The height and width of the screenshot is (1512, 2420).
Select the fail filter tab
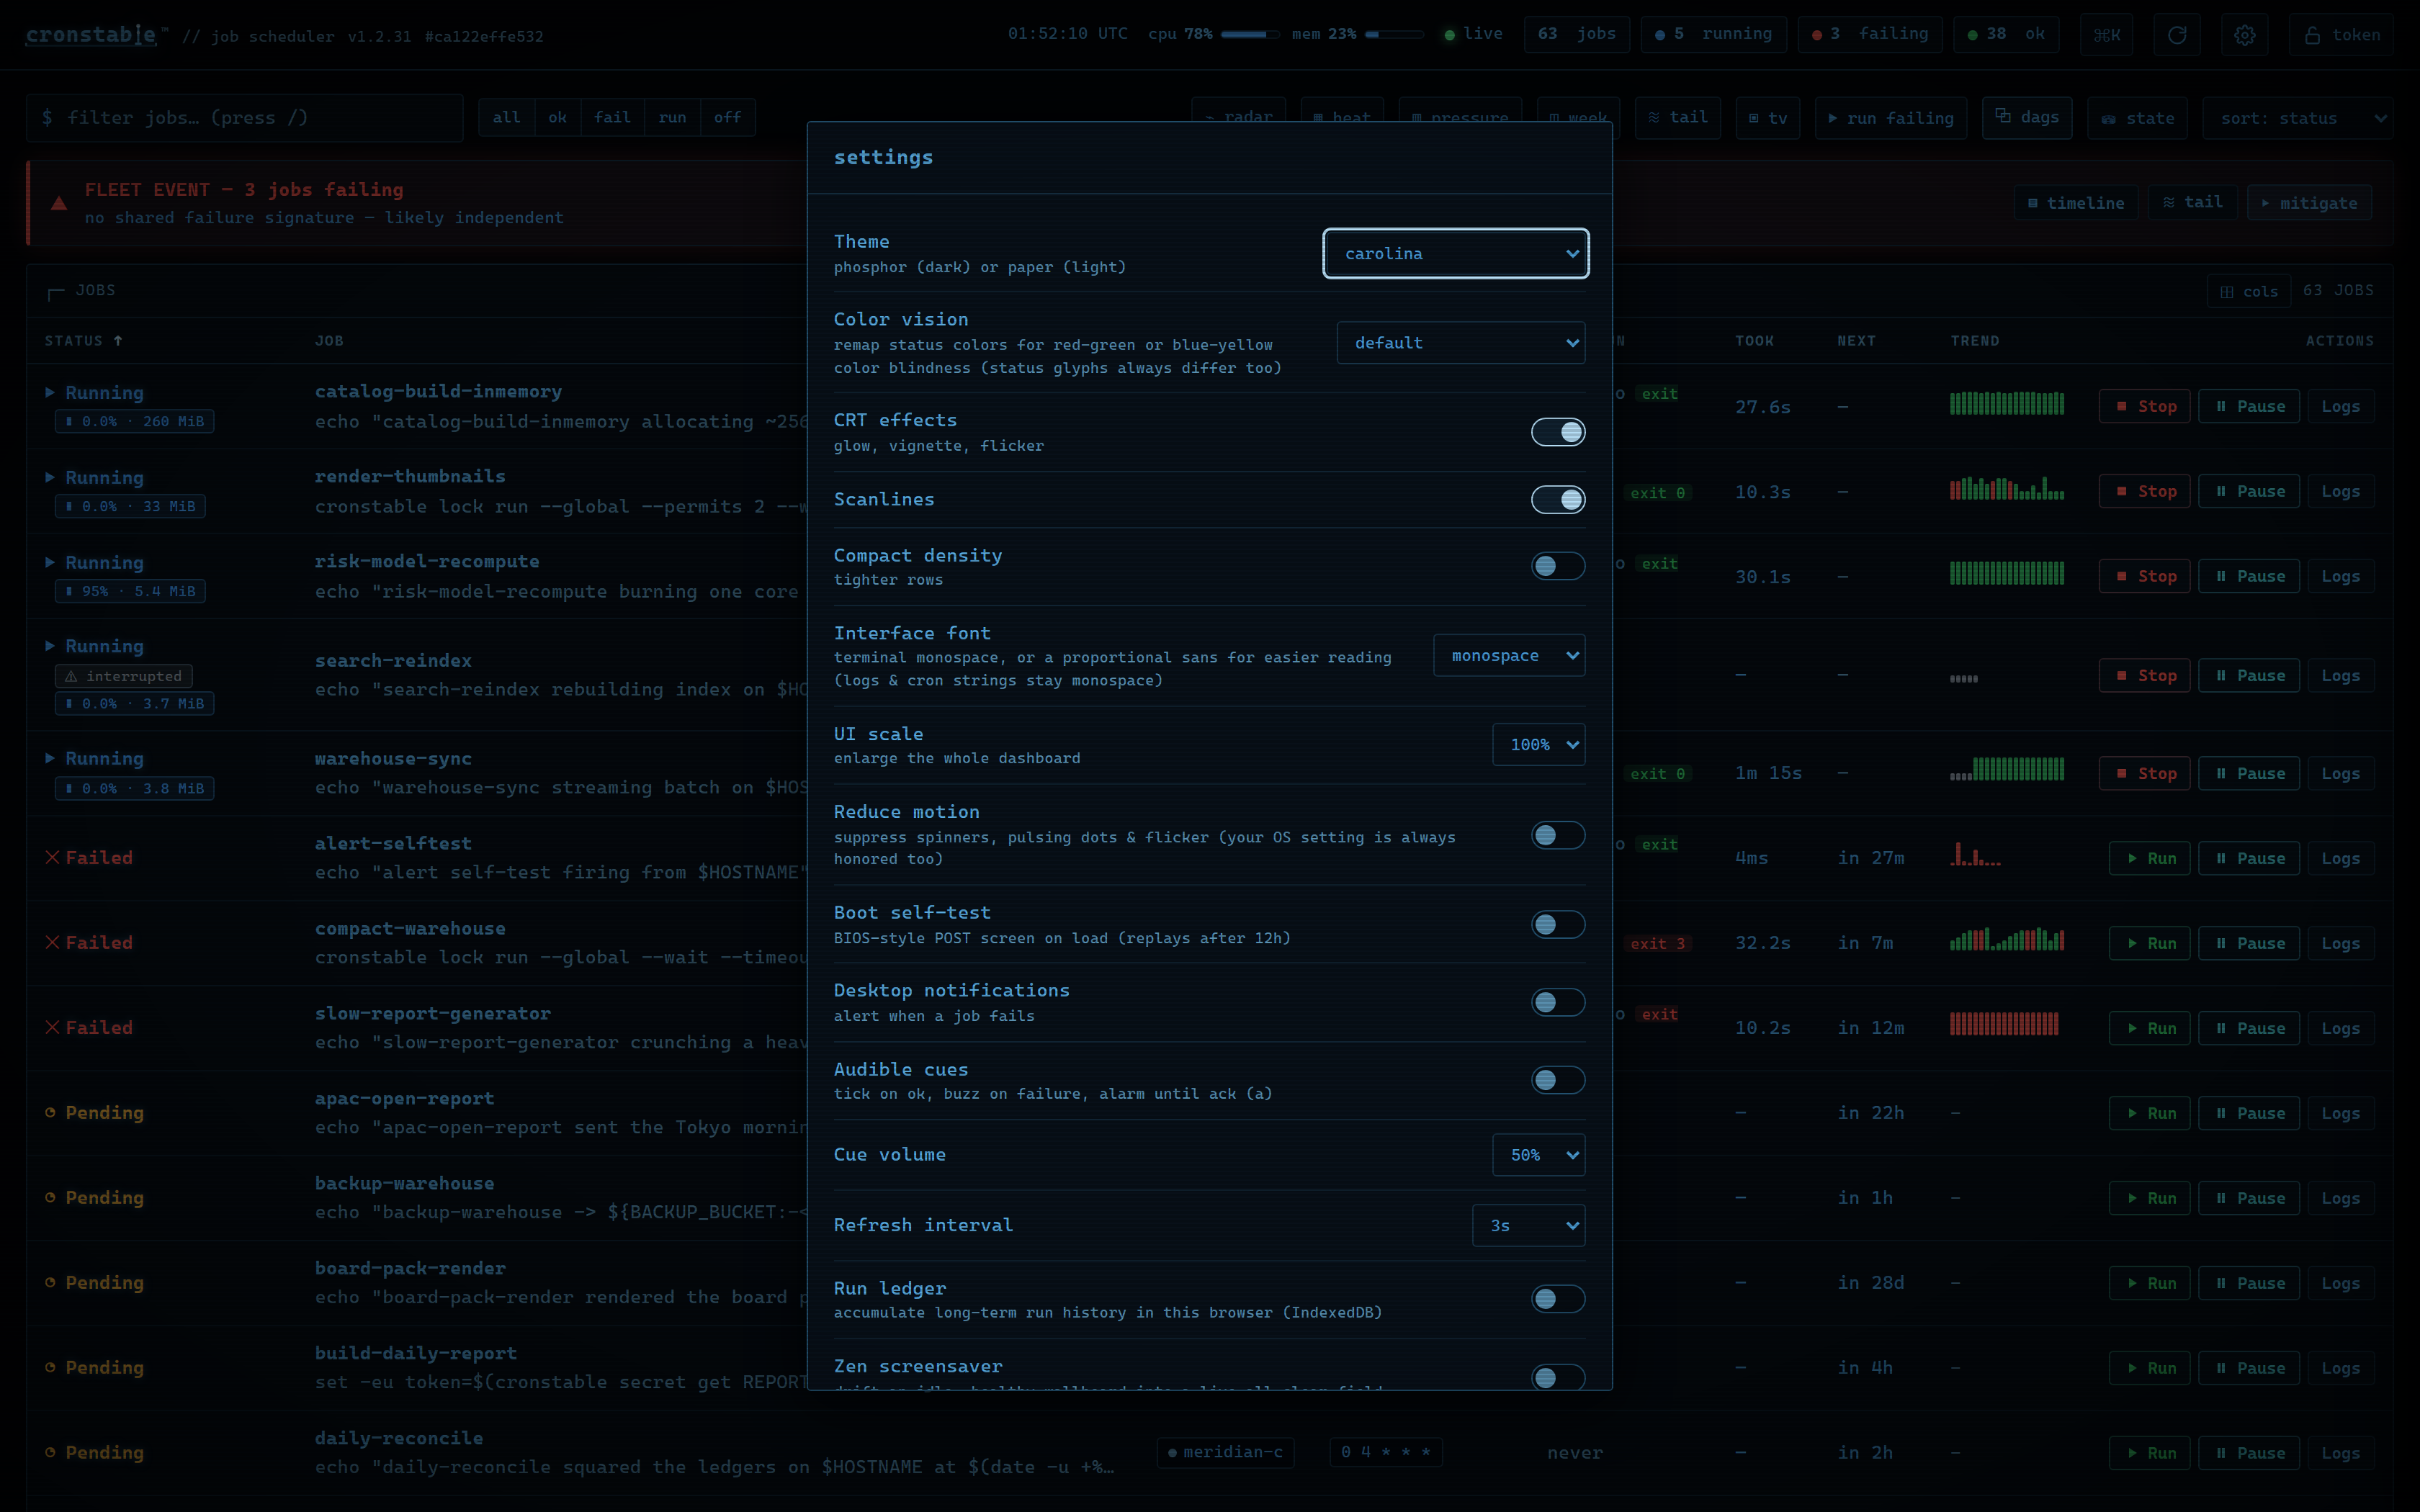coord(612,118)
